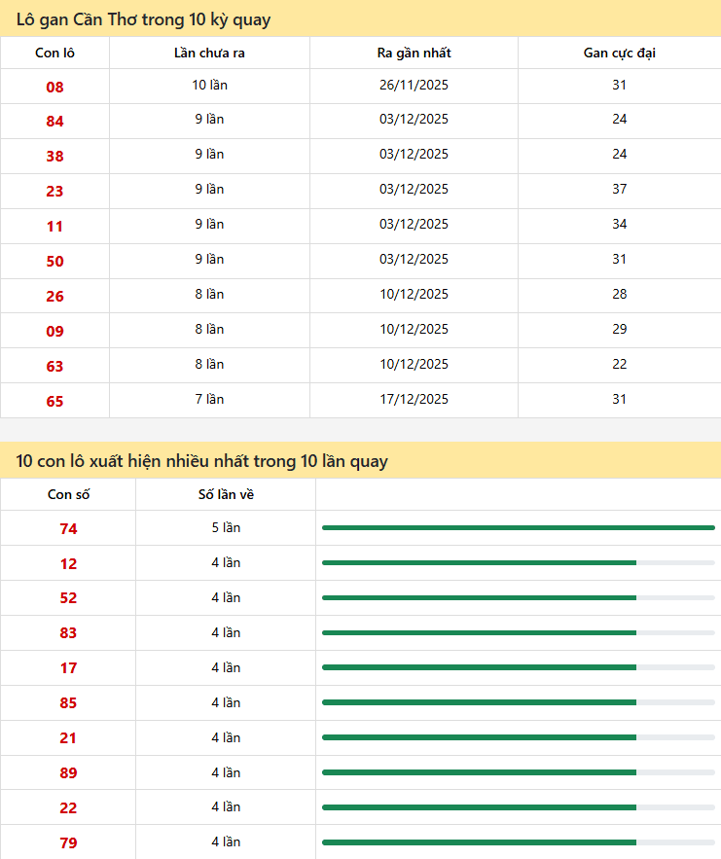Click the progress bar for number 74

click(x=518, y=527)
